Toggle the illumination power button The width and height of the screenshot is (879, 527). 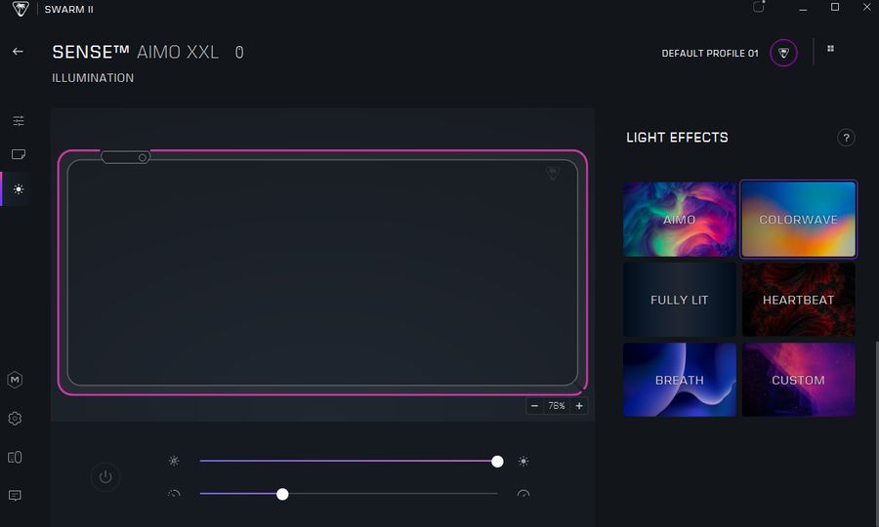click(105, 477)
